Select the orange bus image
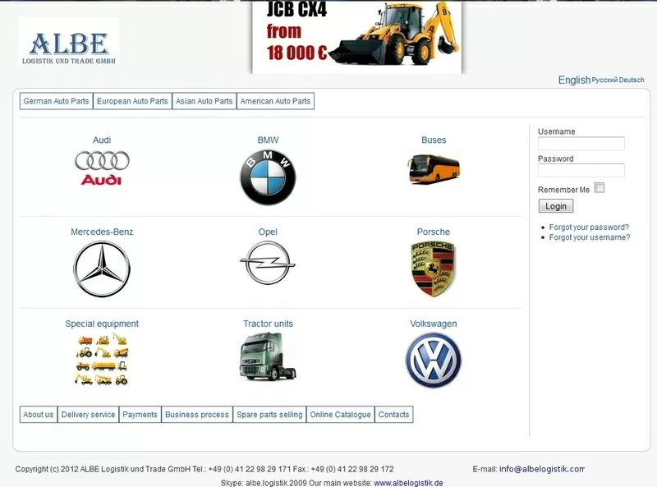 434,168
